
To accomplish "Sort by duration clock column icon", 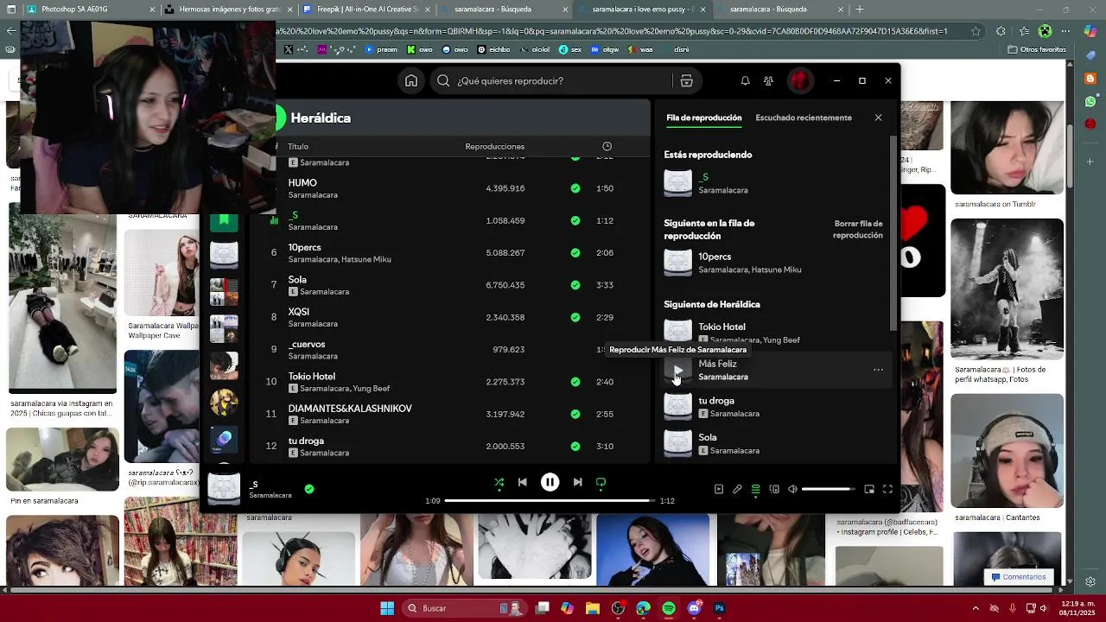I will click(607, 146).
